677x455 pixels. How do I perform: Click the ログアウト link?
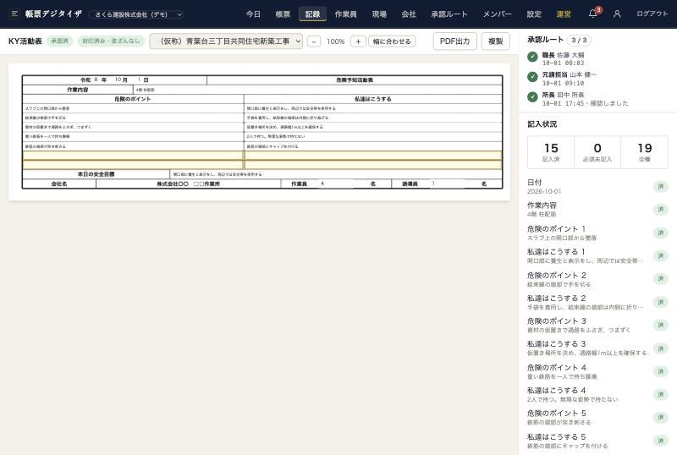click(x=652, y=14)
